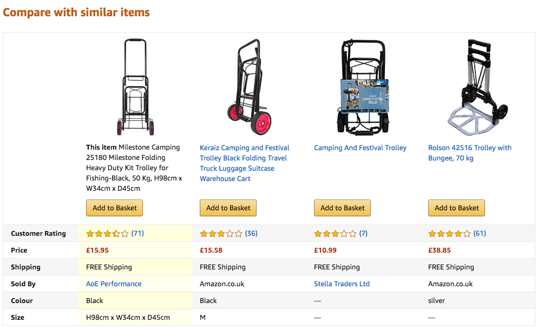This screenshot has height=328, width=537.
Task: Add the Milestone Camping trolley to basket
Action: tap(114, 208)
